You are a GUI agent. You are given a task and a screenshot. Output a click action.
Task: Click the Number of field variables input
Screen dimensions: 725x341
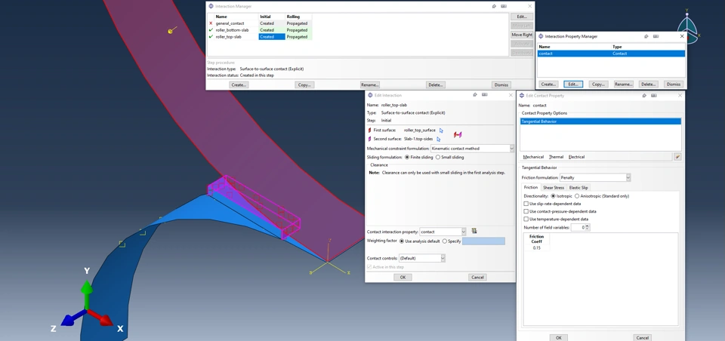578,227
